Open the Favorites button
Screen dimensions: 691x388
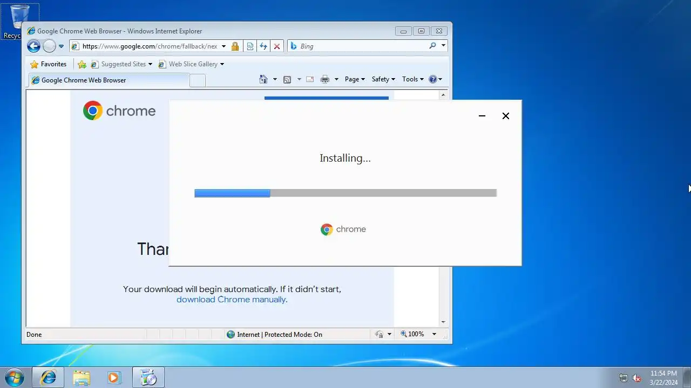tap(49, 64)
